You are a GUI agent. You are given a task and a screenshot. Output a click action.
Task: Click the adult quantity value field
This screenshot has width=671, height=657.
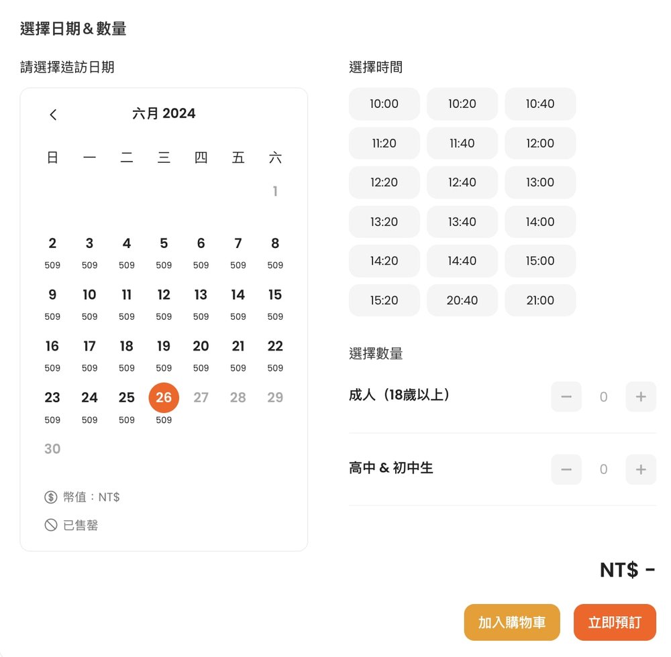point(603,397)
